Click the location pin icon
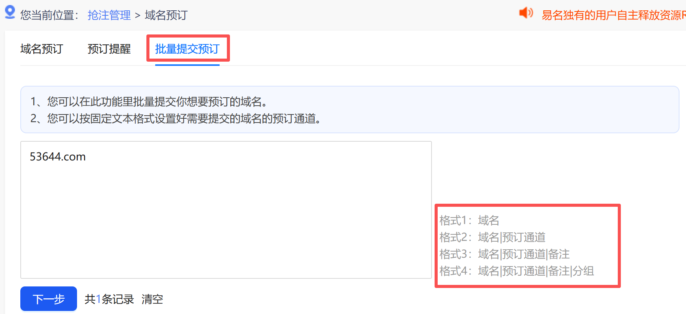Viewport: 686px width, 314px height. [10, 12]
